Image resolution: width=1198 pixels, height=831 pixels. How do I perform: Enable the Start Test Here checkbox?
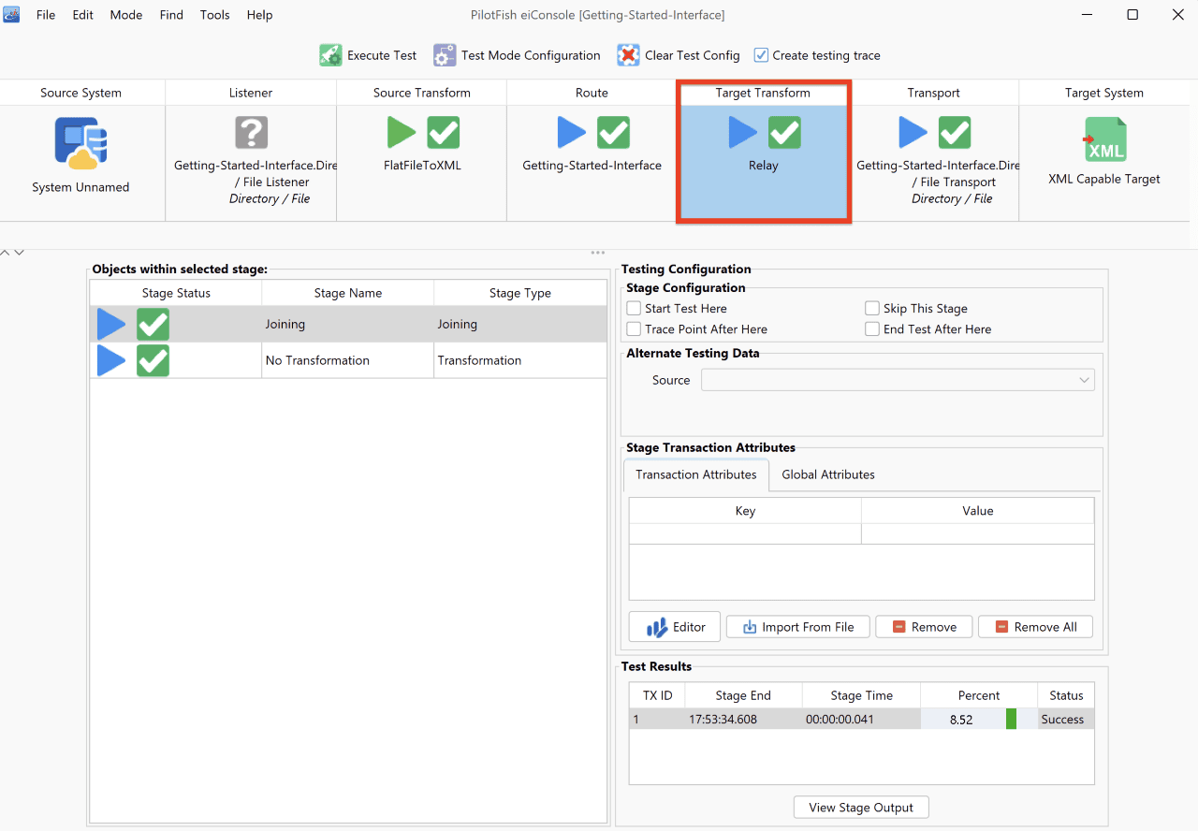(634, 308)
